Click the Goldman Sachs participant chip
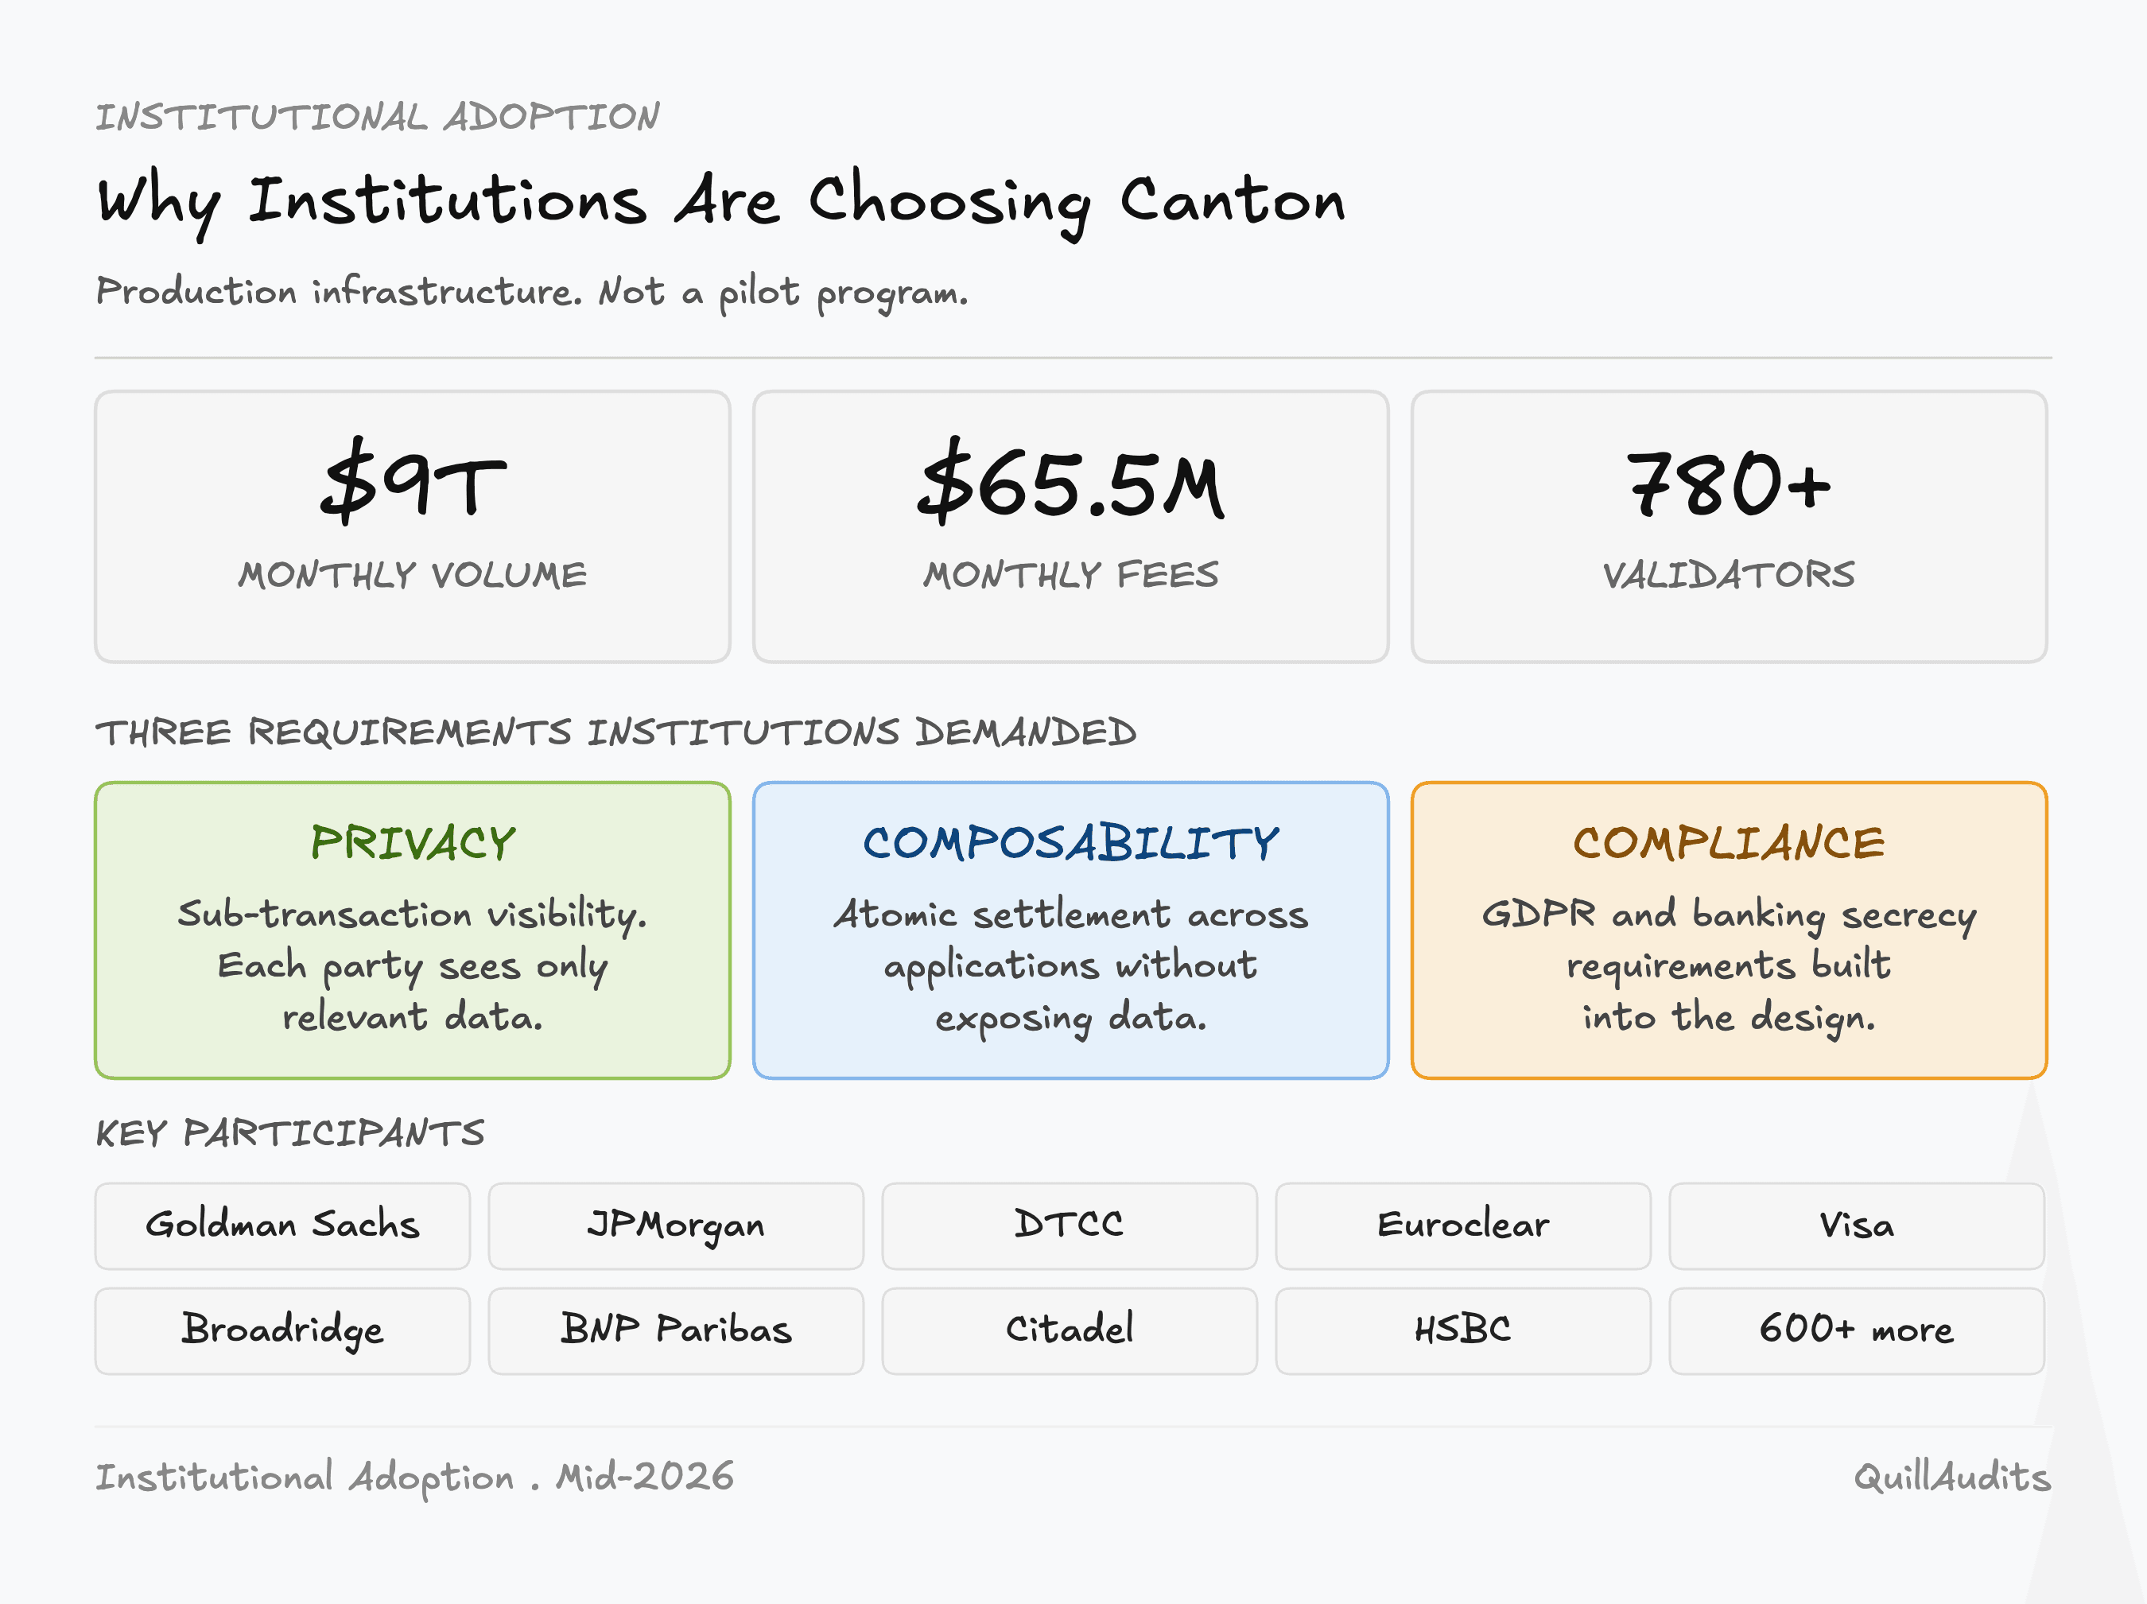This screenshot has width=2147, height=1604. (282, 1225)
